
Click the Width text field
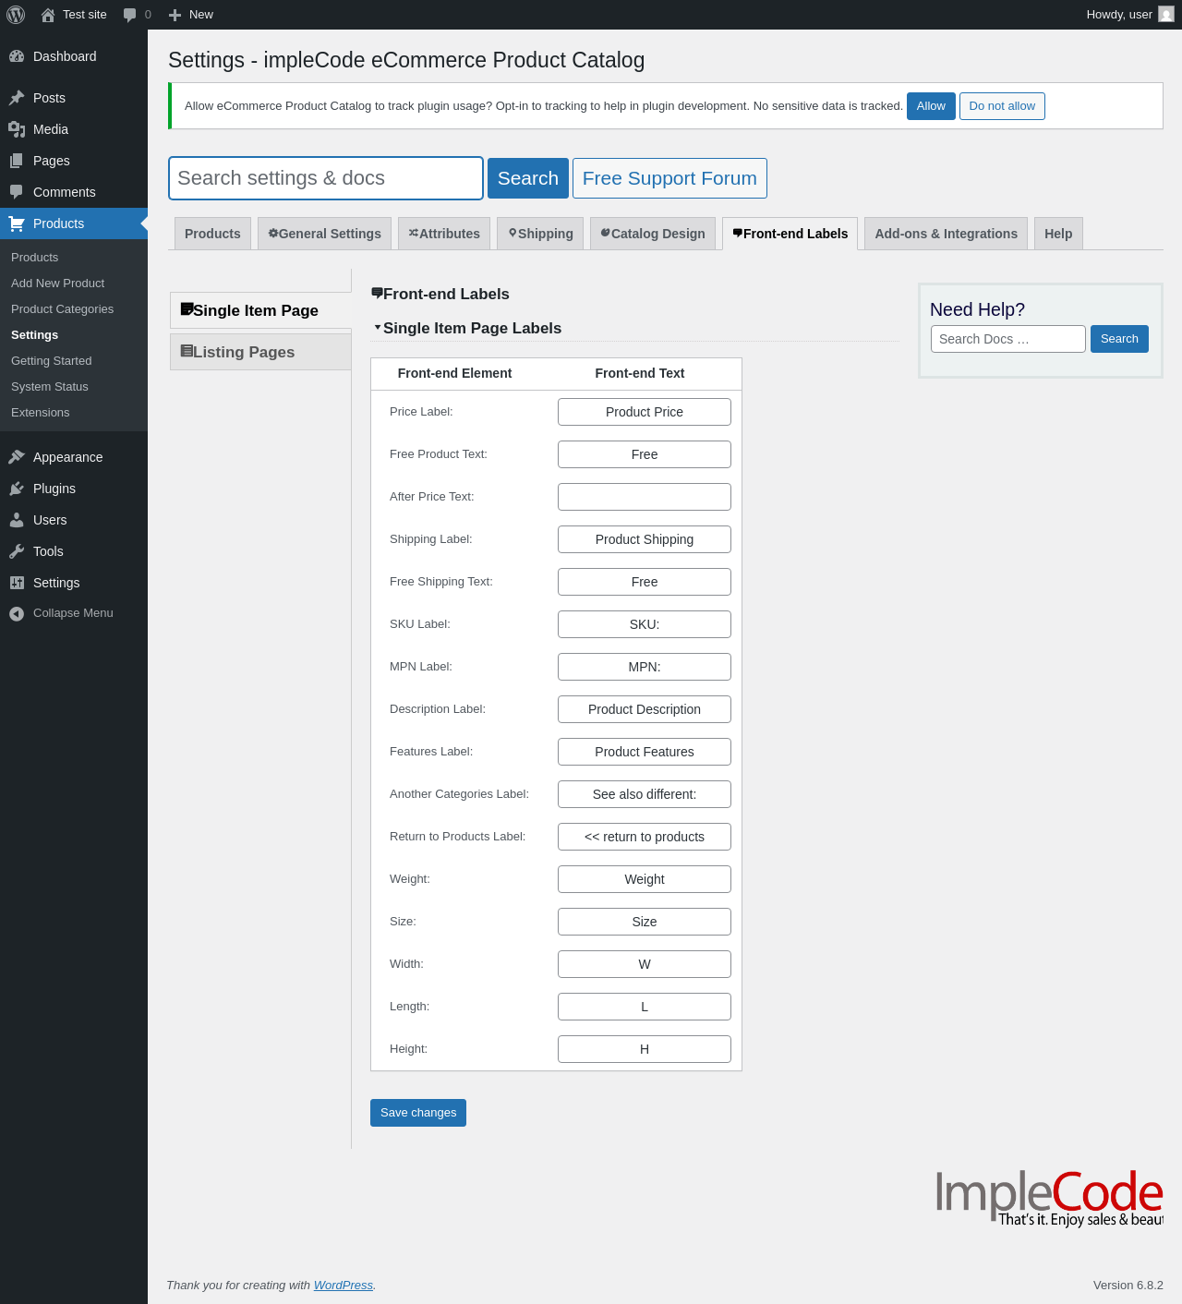pyautogui.click(x=645, y=964)
